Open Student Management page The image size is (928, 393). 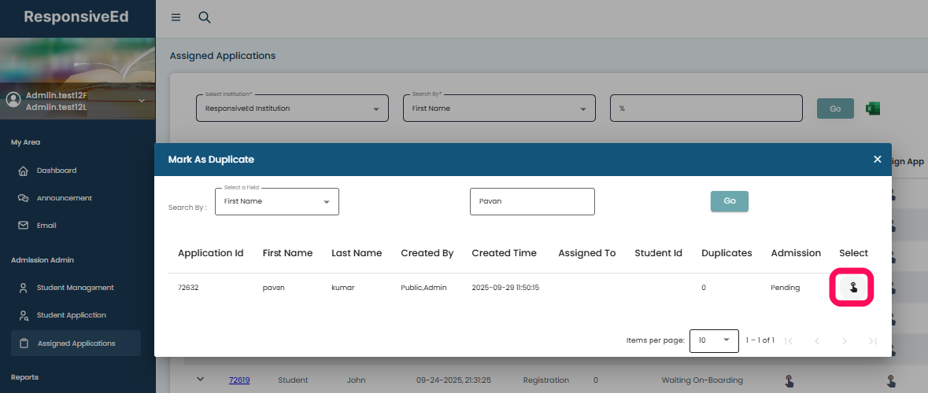click(x=75, y=288)
